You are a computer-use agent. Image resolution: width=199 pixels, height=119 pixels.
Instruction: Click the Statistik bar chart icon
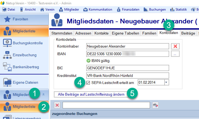[x=172, y=10]
